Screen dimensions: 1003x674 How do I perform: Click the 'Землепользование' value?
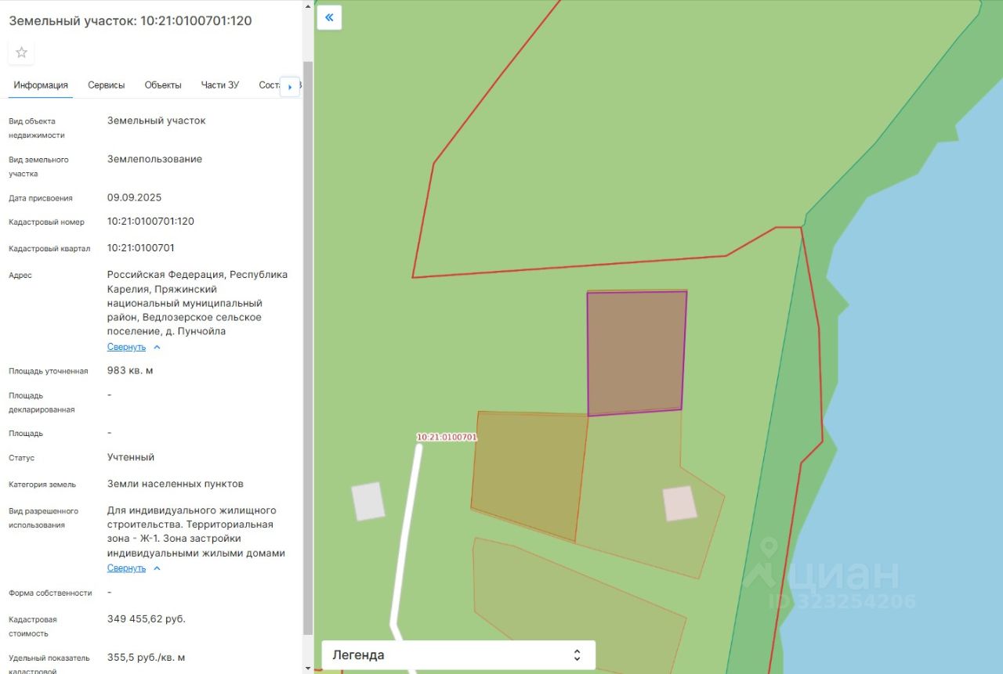154,159
